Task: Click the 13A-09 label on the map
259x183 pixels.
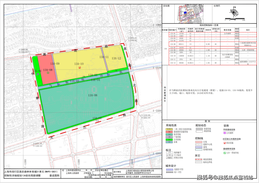Action: 55,64
